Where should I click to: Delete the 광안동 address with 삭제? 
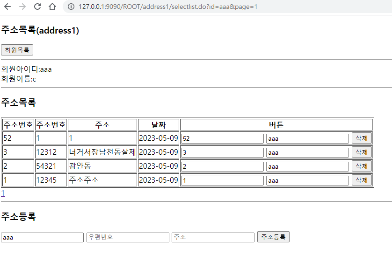(362, 166)
